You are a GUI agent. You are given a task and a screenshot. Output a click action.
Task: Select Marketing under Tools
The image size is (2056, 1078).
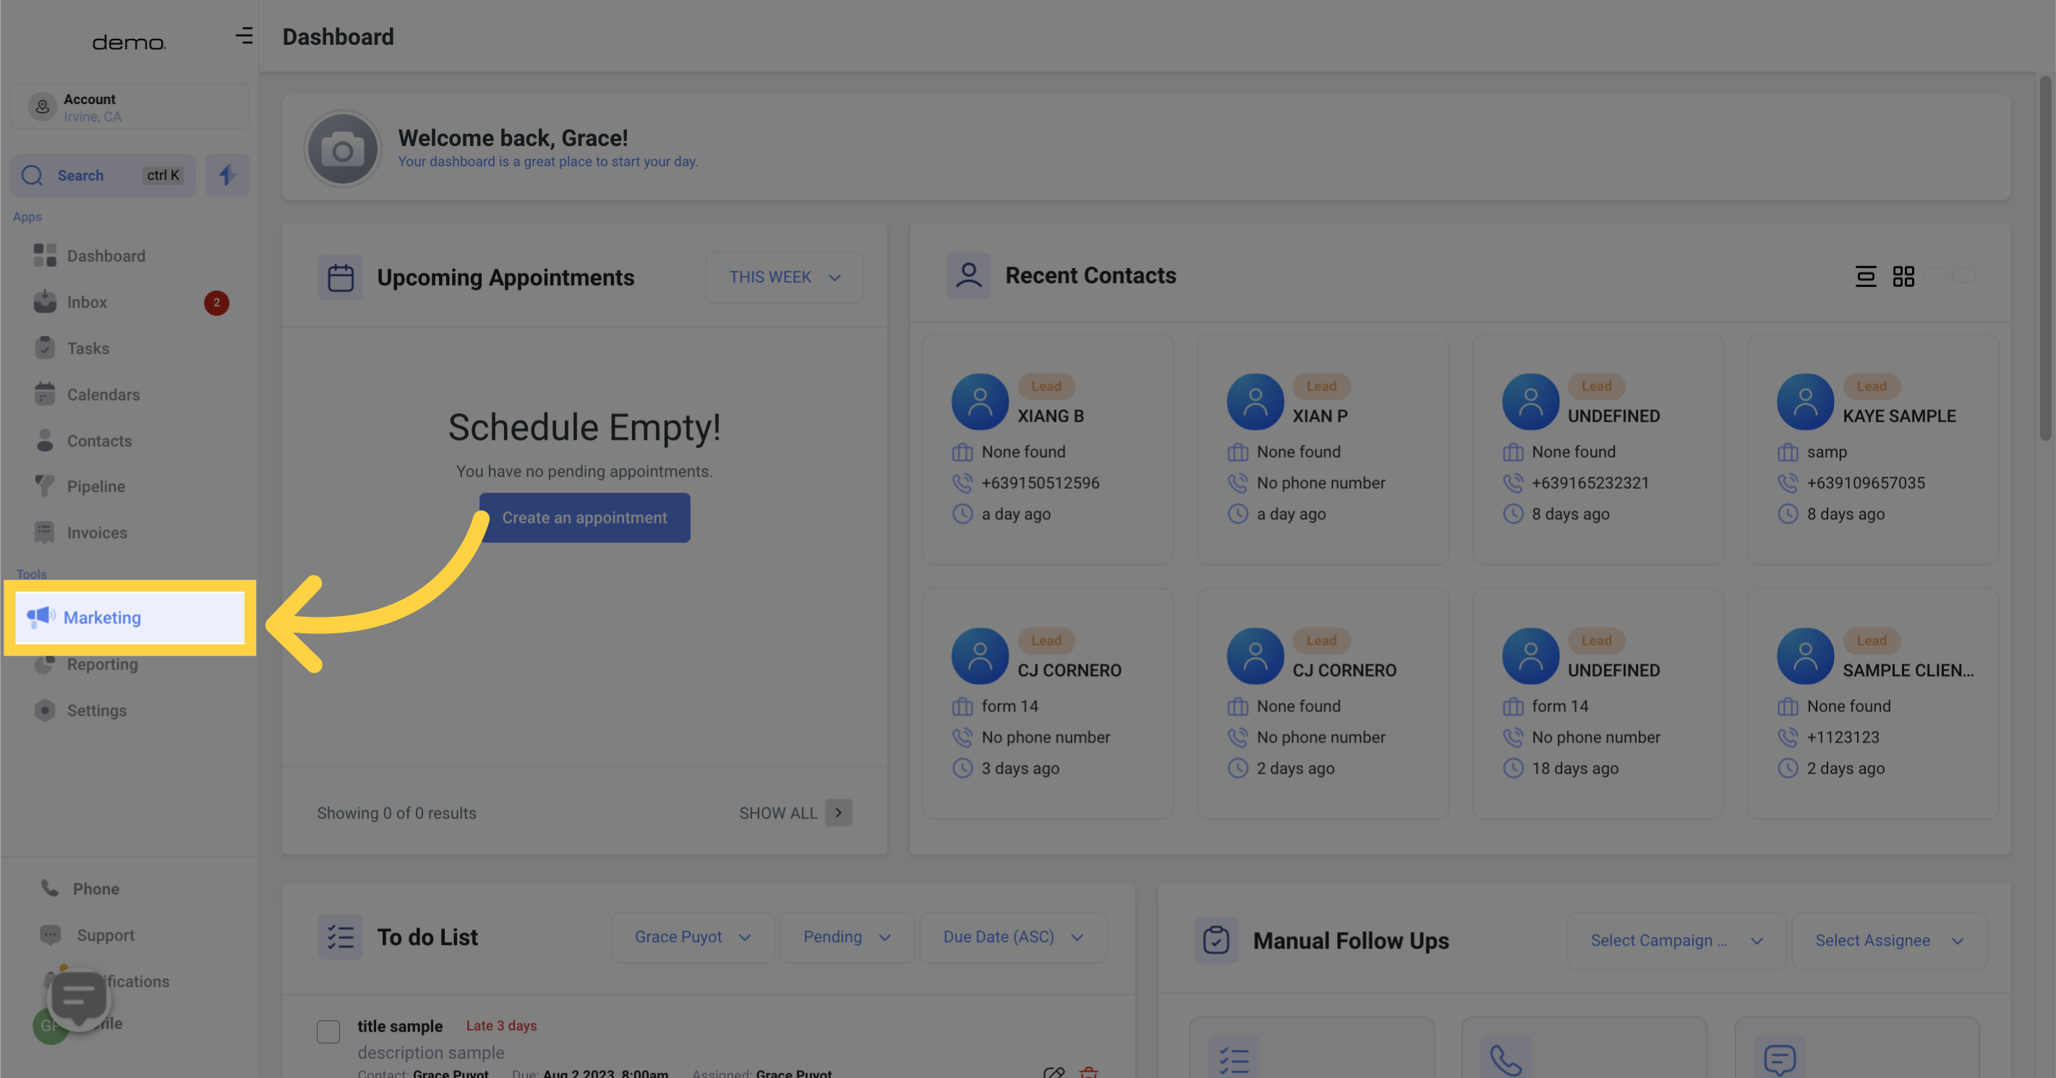130,617
